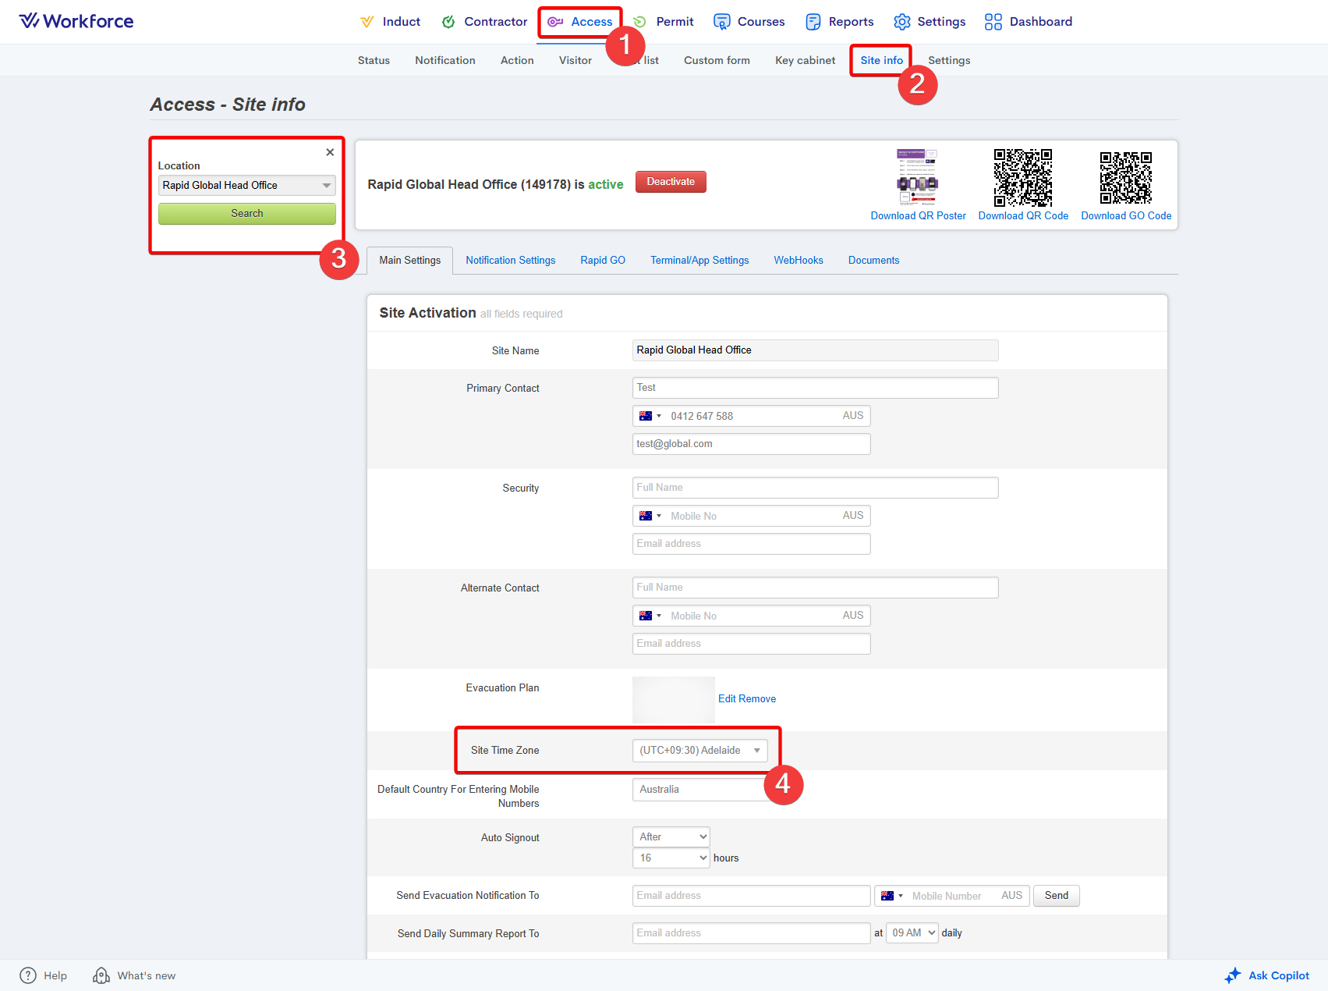Launch Ask Copilot sparkle icon
Viewport: 1328px width, 991px height.
pyautogui.click(x=1233, y=975)
